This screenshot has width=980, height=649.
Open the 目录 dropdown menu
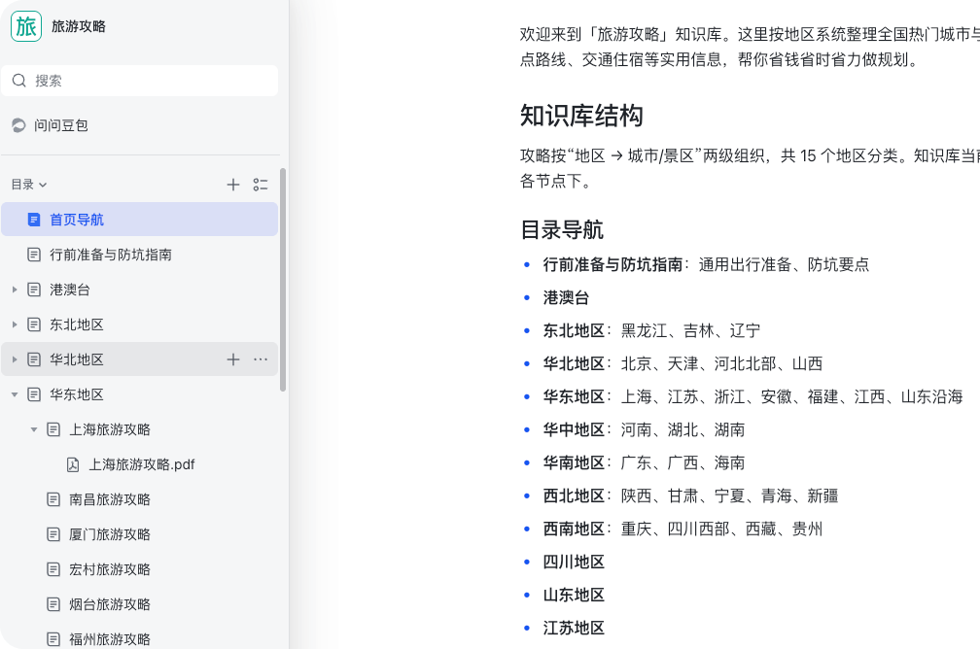[x=29, y=185]
